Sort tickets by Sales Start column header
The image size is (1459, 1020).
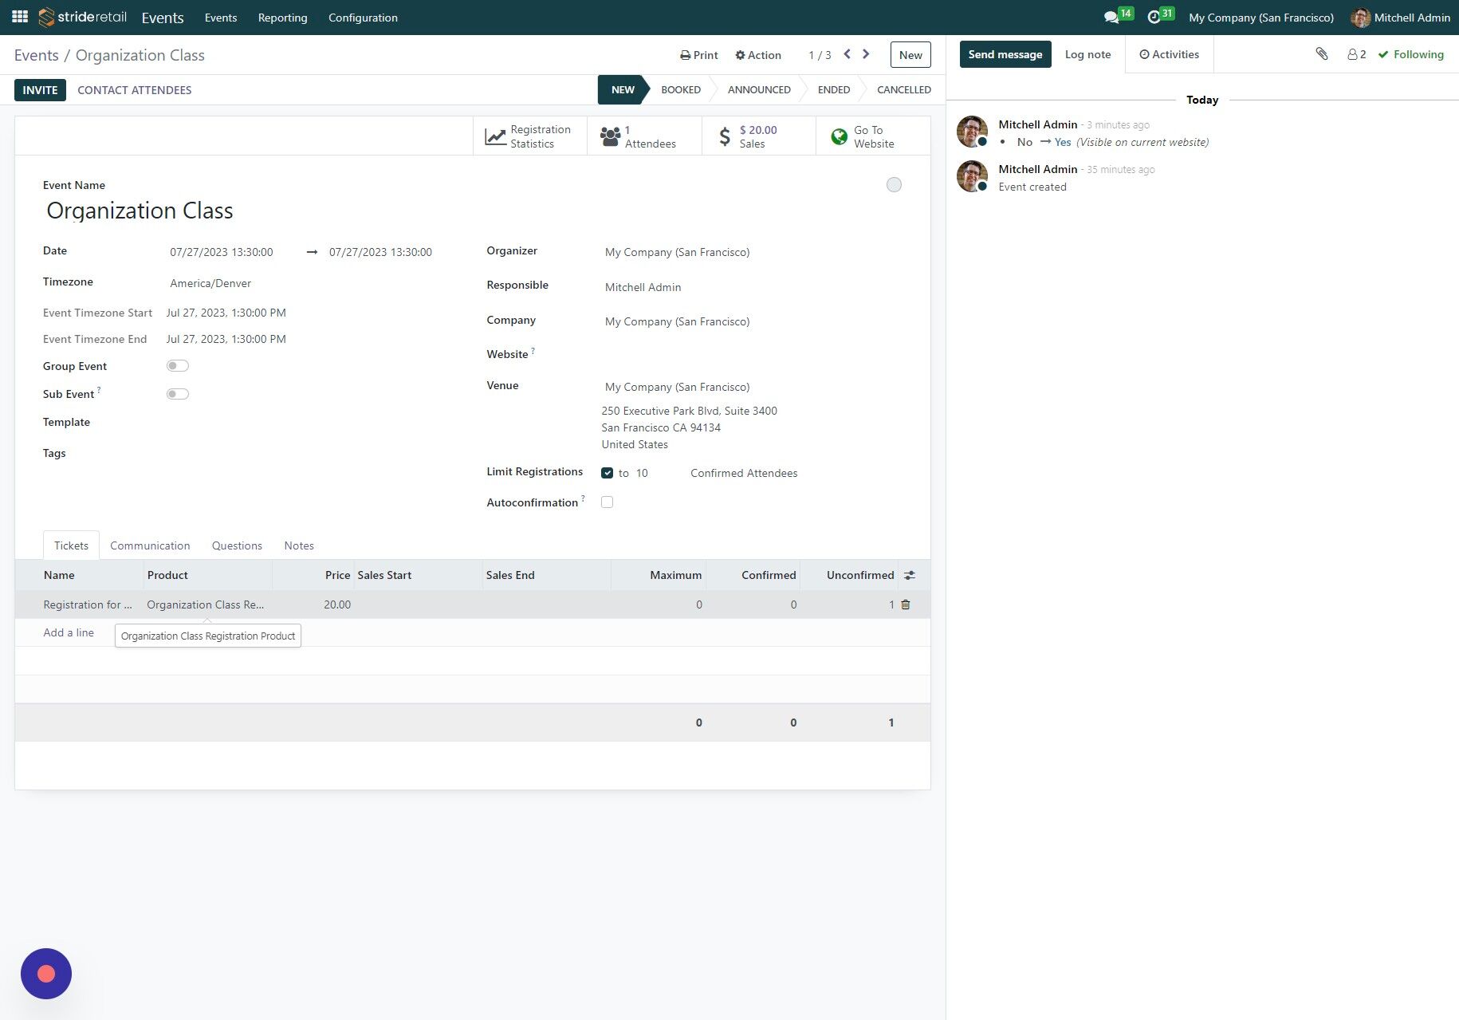click(418, 575)
